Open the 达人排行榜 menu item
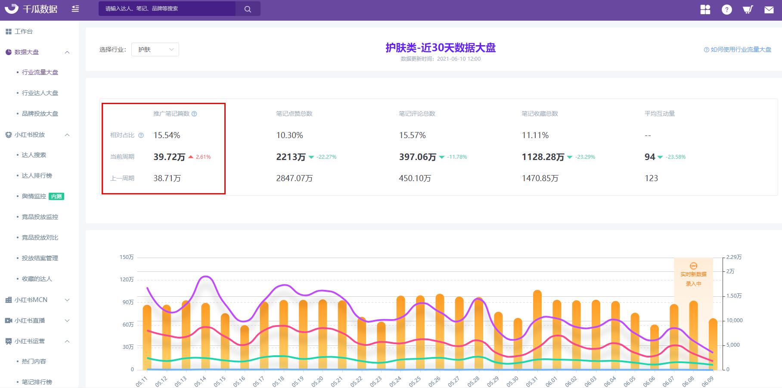 [x=37, y=176]
